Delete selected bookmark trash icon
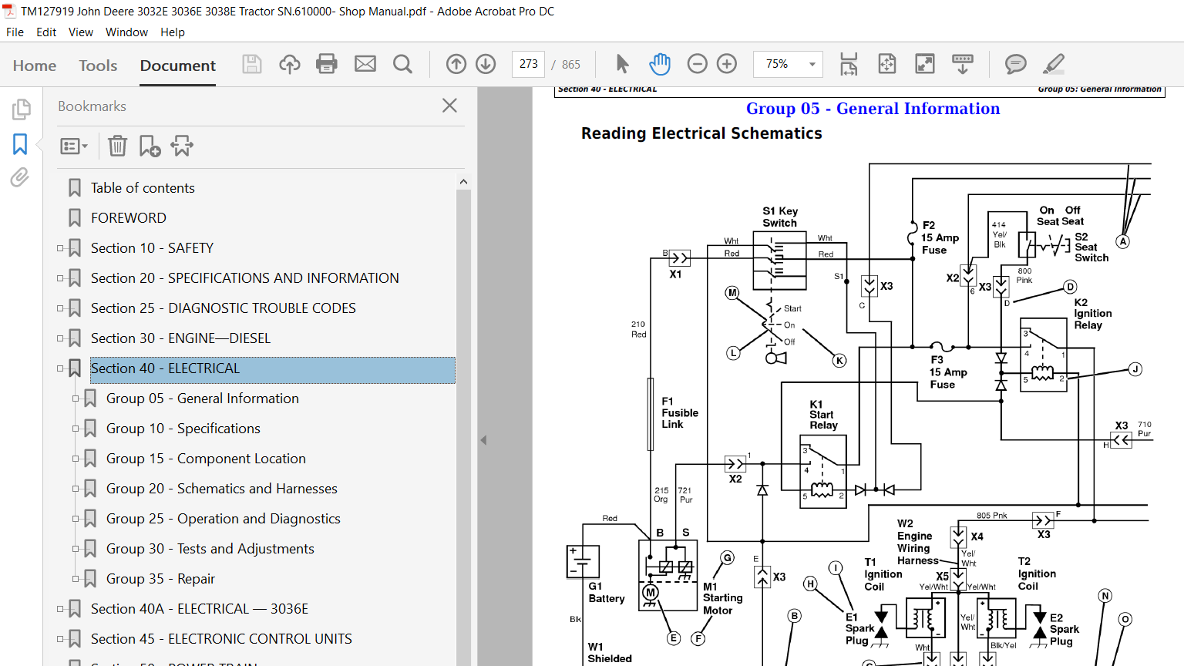Screen dimensions: 1184x666 pyautogui.click(x=117, y=145)
